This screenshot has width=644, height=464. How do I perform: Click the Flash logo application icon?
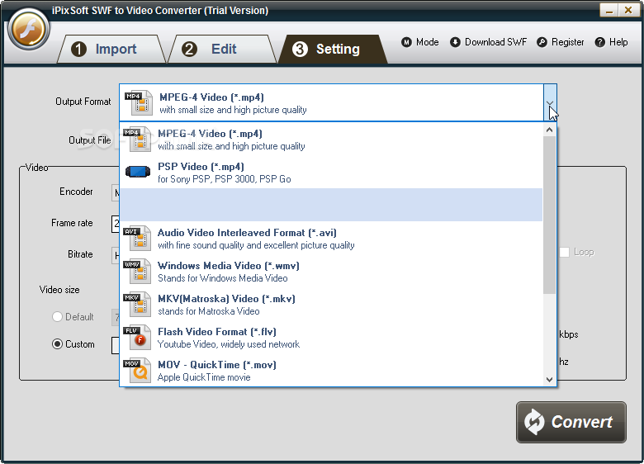pyautogui.click(x=28, y=29)
